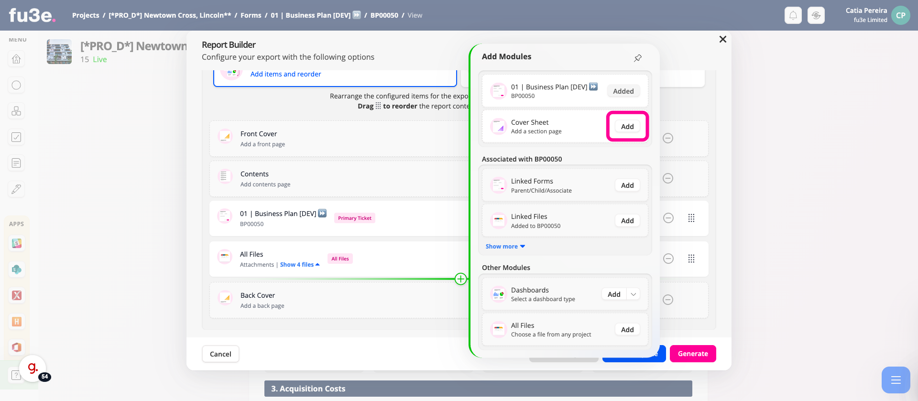Screen dimensions: 918x401
Task: Remove the Front Cover item
Action: coord(668,138)
